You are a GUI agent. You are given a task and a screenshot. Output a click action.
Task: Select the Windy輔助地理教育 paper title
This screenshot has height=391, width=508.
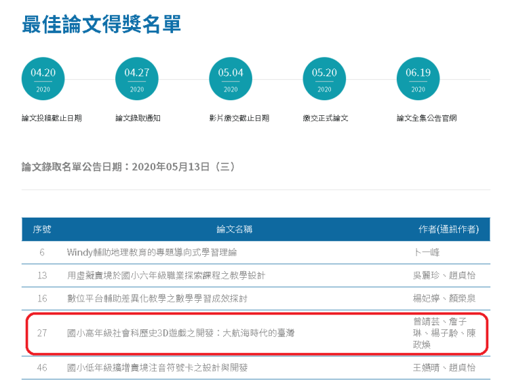click(152, 253)
